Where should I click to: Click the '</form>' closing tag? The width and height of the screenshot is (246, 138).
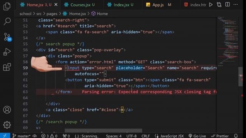coord(64,92)
